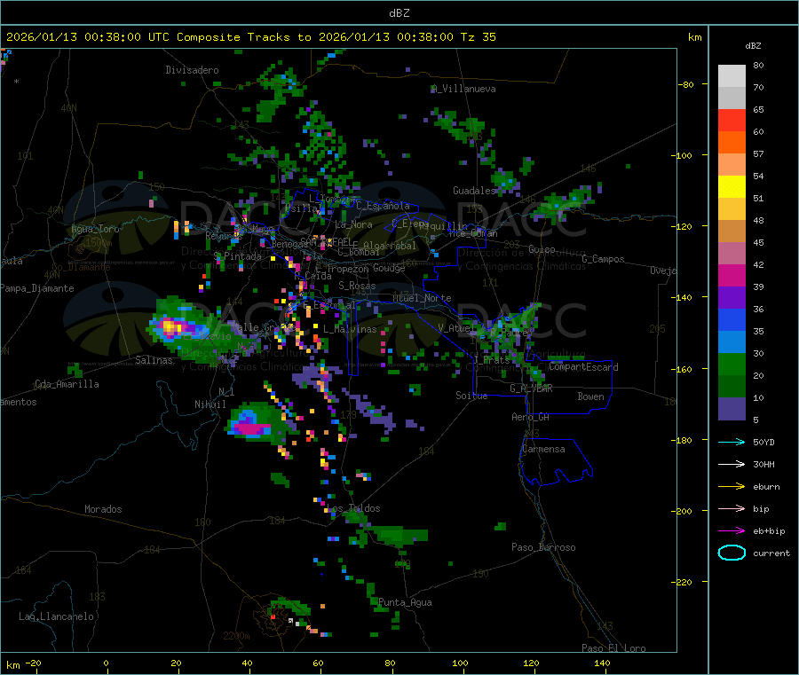Image resolution: width=799 pixels, height=675 pixels.
Task: Click the 'Paso_El_Loro' map label
Action: [x=613, y=648]
